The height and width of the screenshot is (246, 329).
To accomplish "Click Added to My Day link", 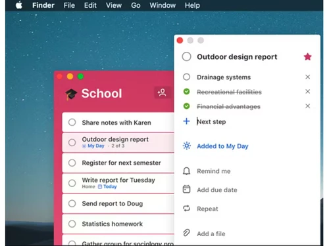I will click(x=222, y=146).
